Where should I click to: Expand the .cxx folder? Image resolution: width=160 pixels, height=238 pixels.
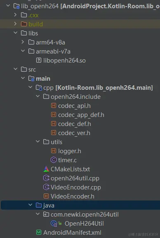15,15
